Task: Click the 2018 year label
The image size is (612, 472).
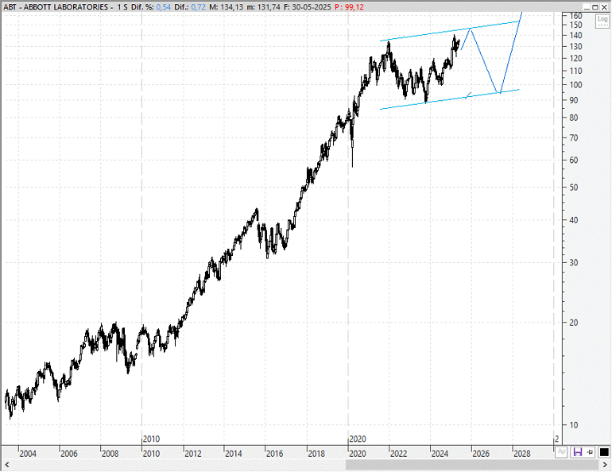Action: coord(316,454)
